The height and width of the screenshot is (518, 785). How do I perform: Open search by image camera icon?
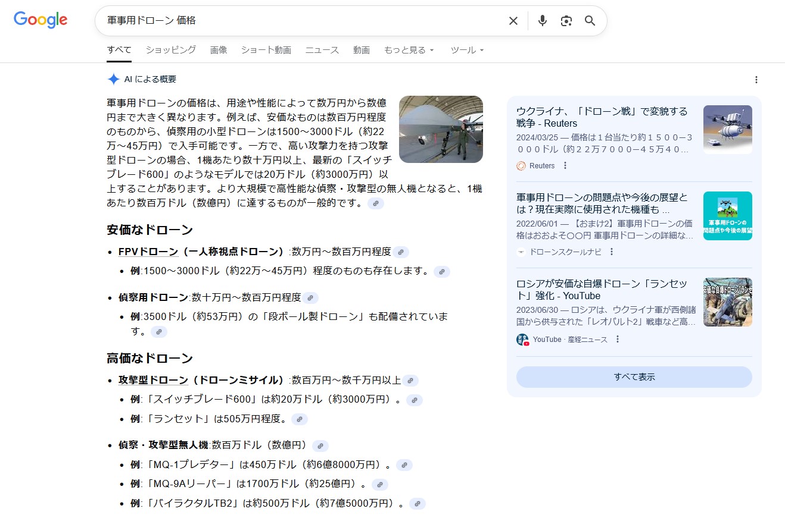coord(566,21)
